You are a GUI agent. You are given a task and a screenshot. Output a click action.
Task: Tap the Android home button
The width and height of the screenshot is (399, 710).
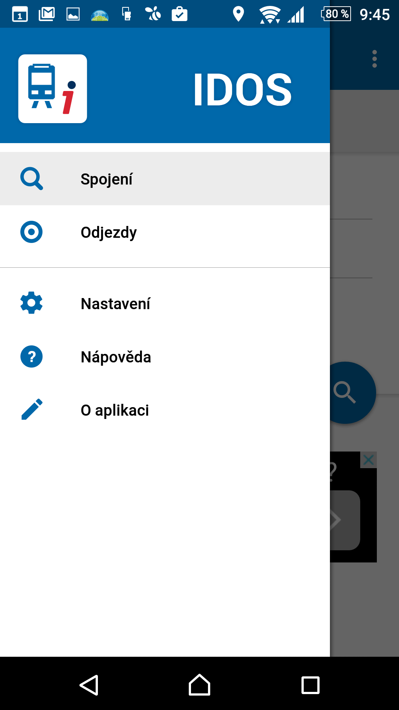[199, 685]
